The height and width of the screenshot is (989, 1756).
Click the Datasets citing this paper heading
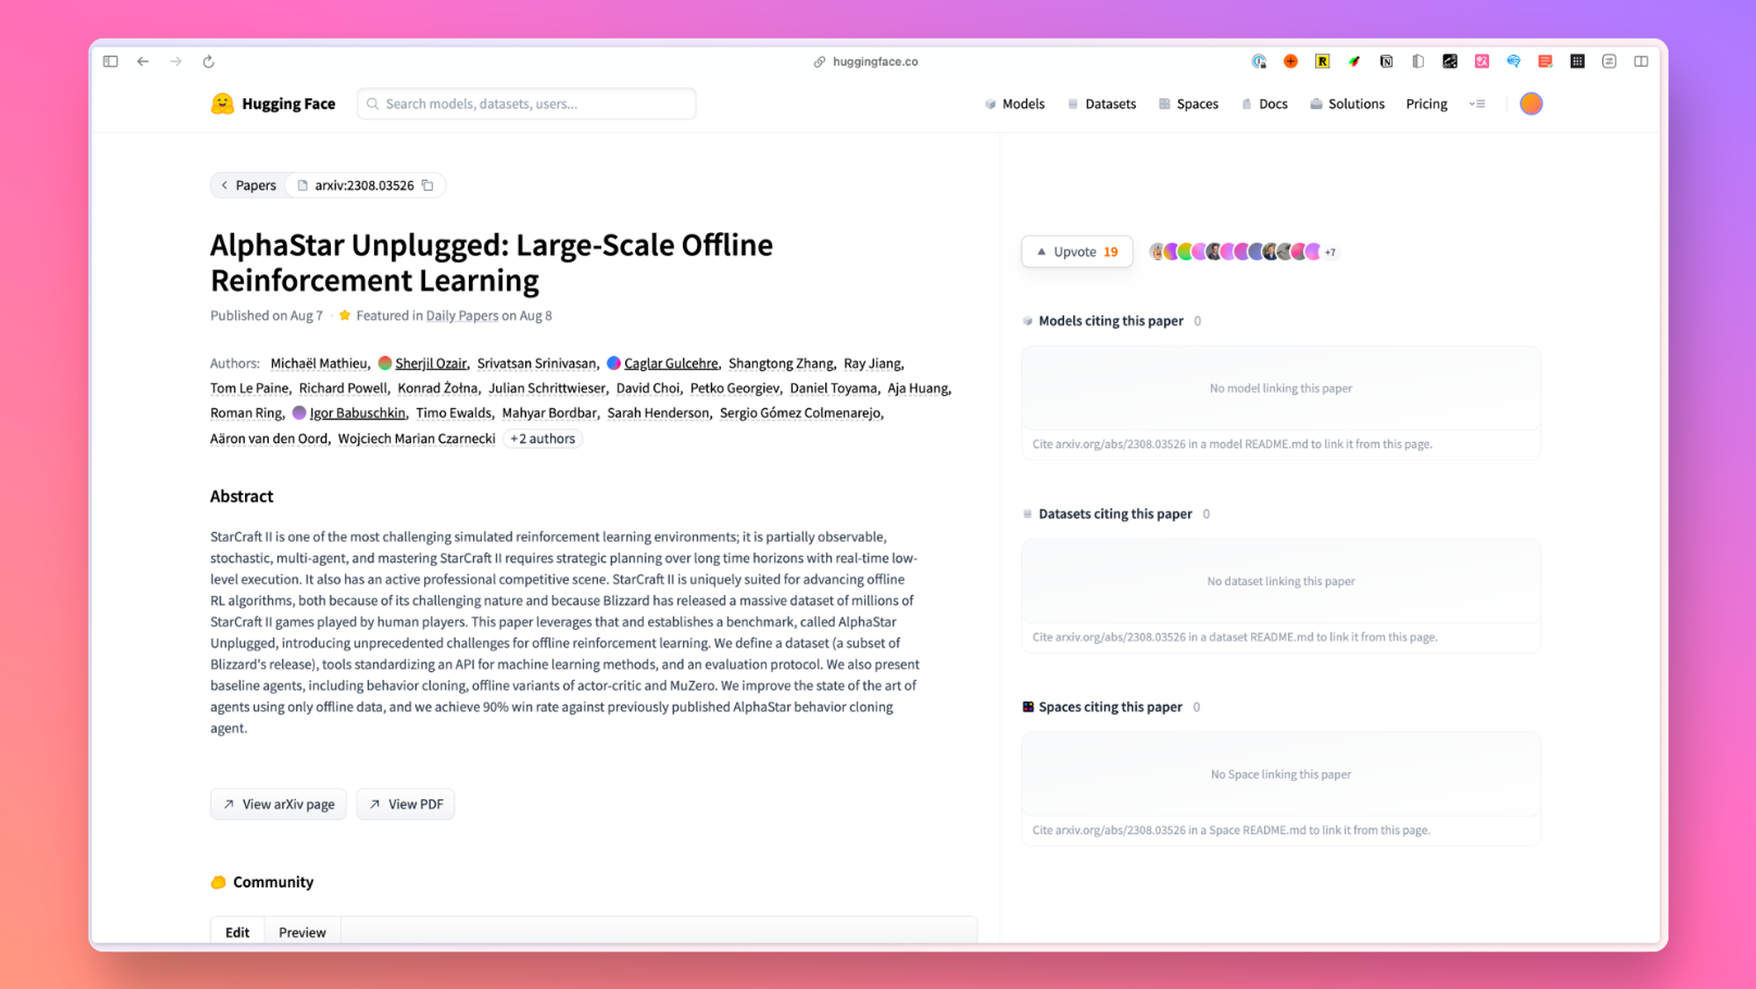coord(1115,514)
